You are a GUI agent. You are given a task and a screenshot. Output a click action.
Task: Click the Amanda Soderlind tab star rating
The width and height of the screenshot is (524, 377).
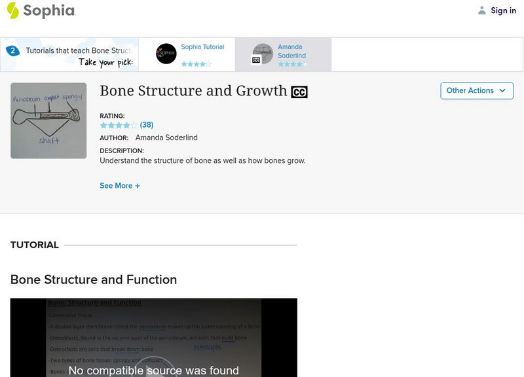tap(292, 64)
